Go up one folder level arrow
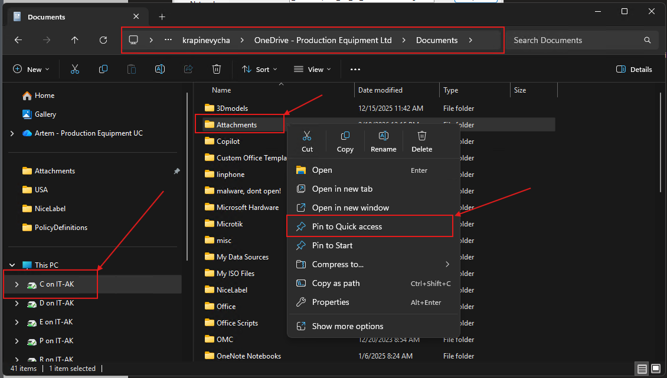Screen dimensions: 667x378 click(x=74, y=40)
